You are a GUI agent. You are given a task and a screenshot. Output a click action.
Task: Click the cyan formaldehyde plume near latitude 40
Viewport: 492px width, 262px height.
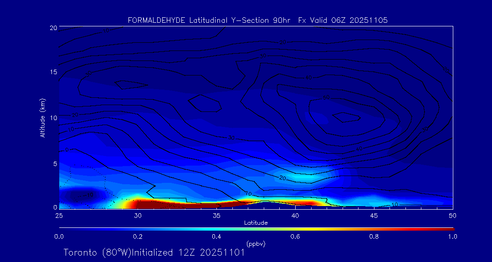(x=301, y=176)
